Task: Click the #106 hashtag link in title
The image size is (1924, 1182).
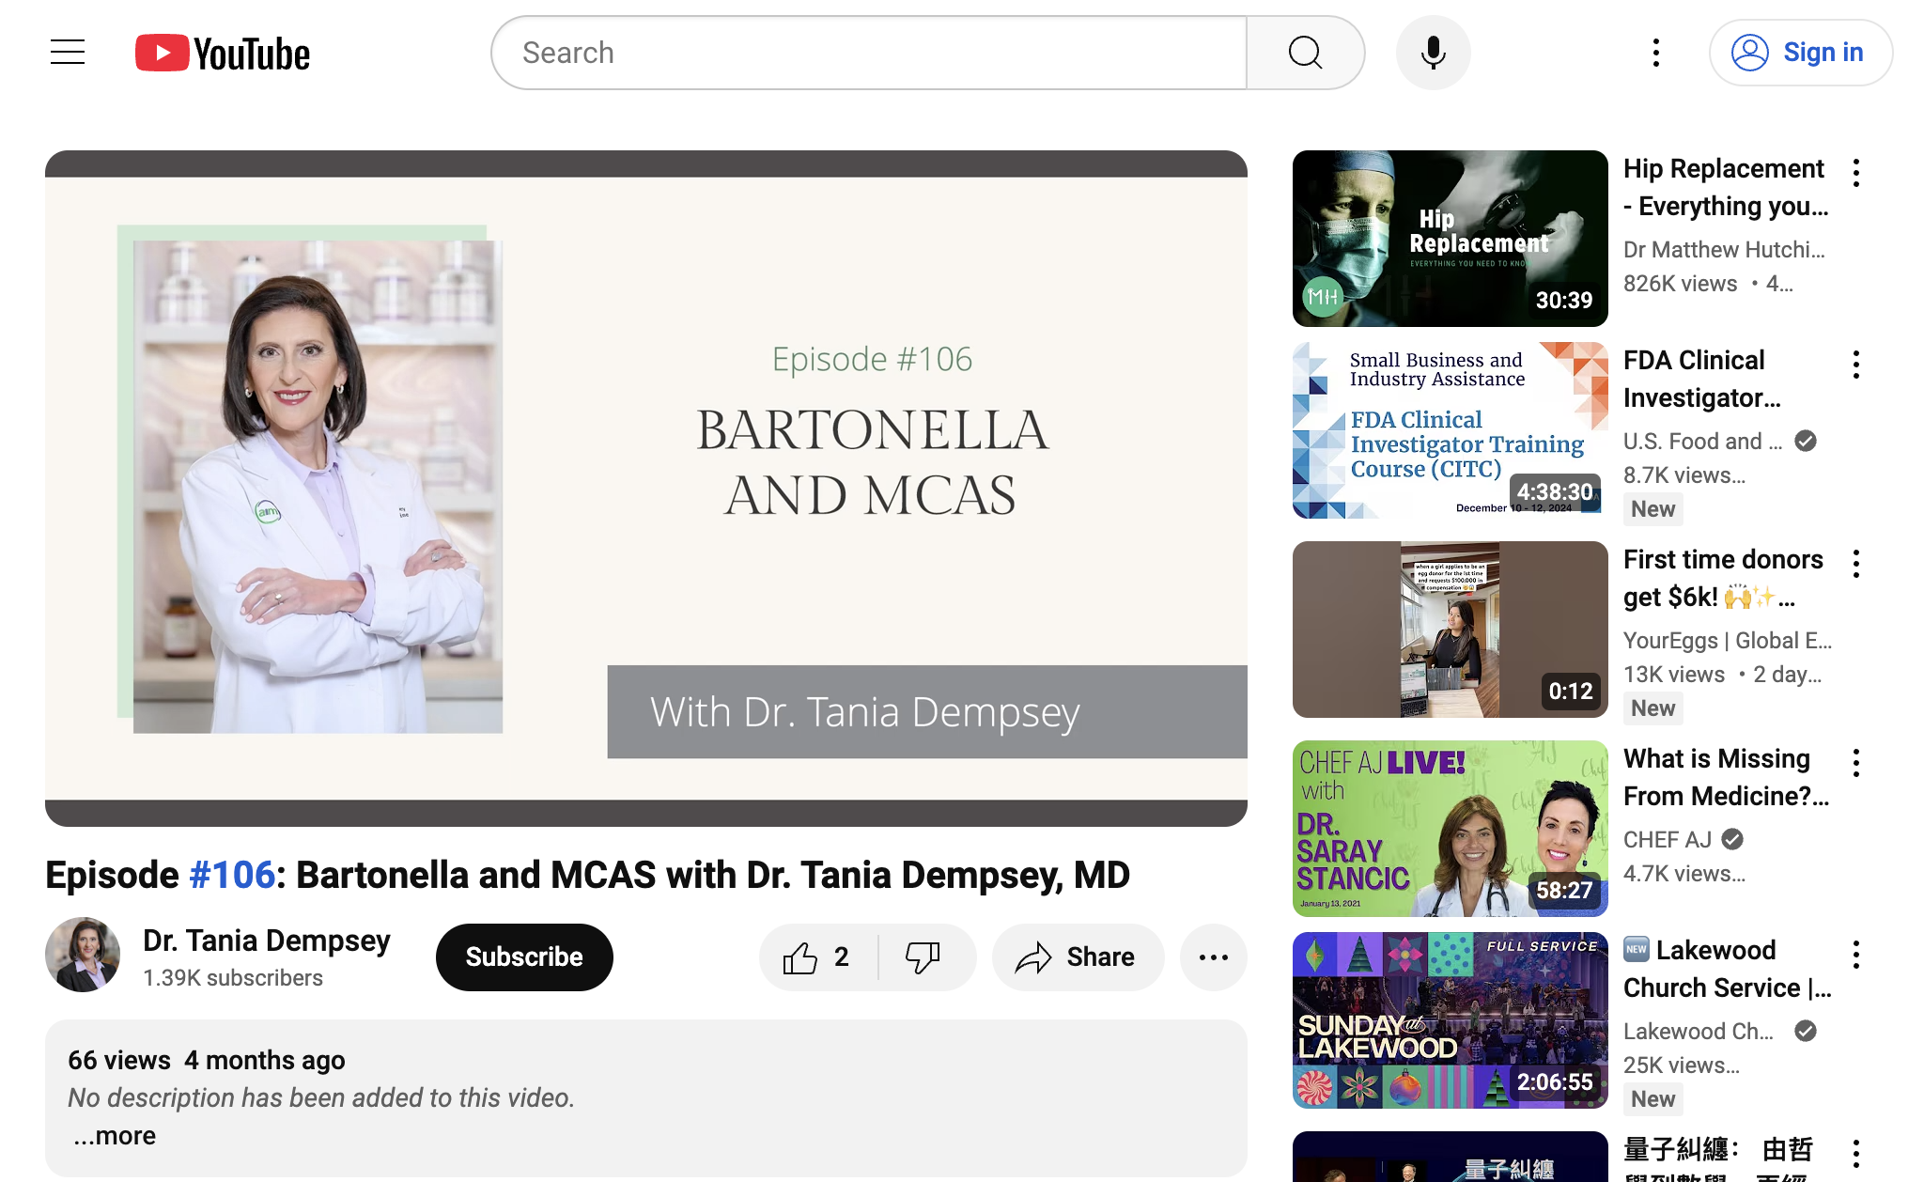Action: pyautogui.click(x=232, y=875)
